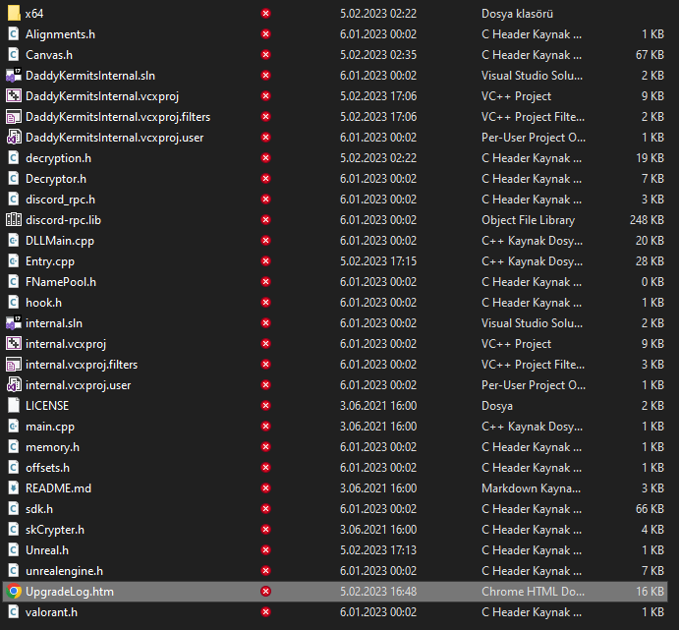Screen dimensions: 679x630
Task: Click the 248 KB size value
Action: (647, 220)
